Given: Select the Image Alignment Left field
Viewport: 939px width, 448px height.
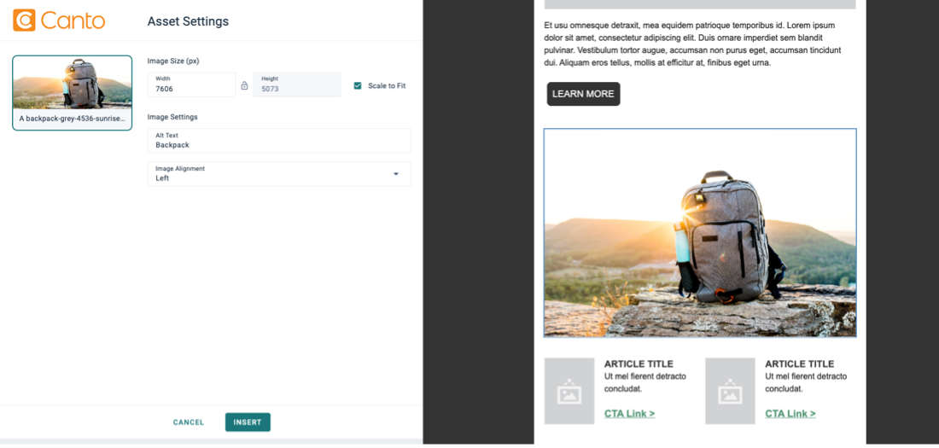Looking at the screenshot, I should (279, 174).
